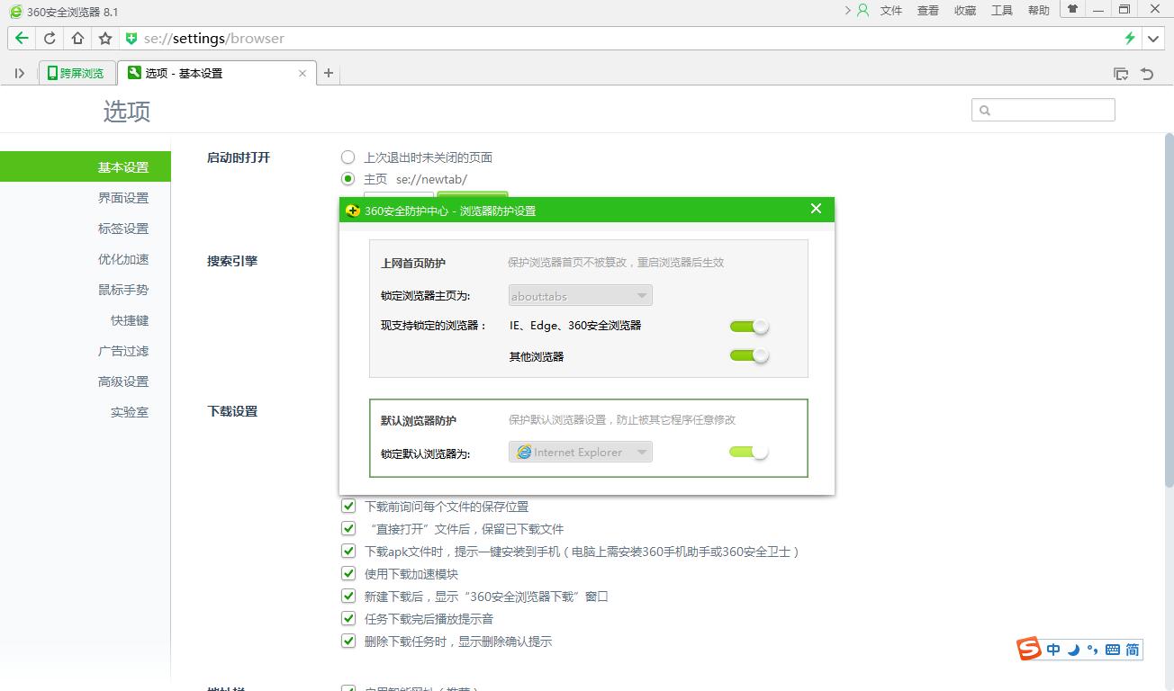
Task: Open a new tab with plus button
Action: tap(329, 73)
